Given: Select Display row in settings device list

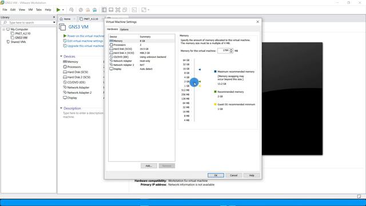Looking at the screenshot, I should 142,69.
